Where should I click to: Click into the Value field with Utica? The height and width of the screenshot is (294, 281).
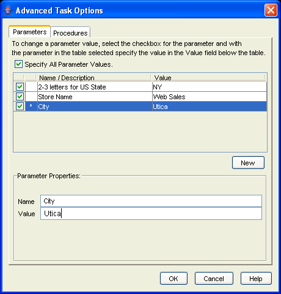click(x=151, y=214)
